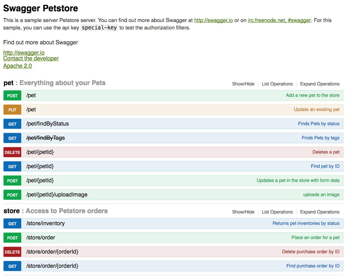This screenshot has width=348, height=277.
Task: Open the http://swagger.io link
Action: pyautogui.click(x=23, y=52)
